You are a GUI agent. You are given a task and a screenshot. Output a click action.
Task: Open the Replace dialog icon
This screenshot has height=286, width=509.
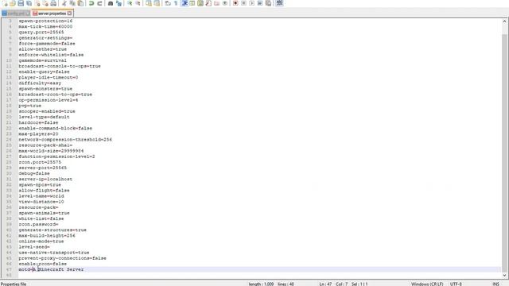pos(119,3)
